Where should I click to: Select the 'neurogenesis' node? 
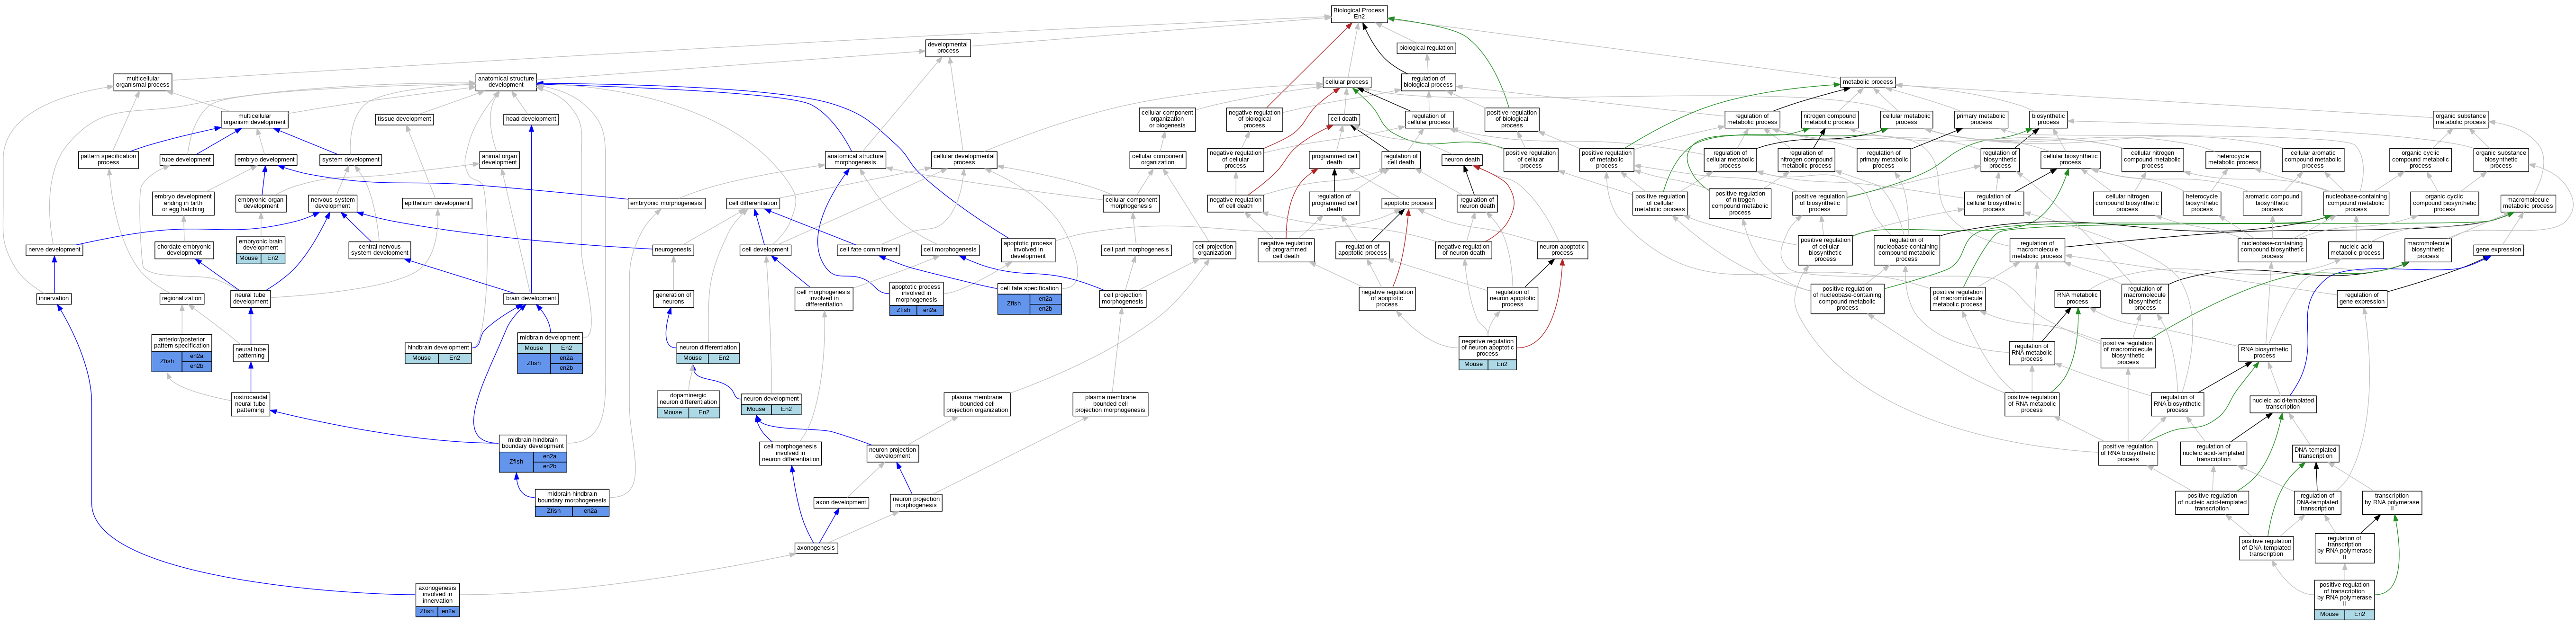click(x=673, y=250)
